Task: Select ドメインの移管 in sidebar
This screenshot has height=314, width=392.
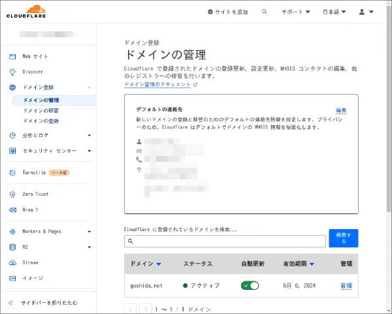Action: pos(41,111)
